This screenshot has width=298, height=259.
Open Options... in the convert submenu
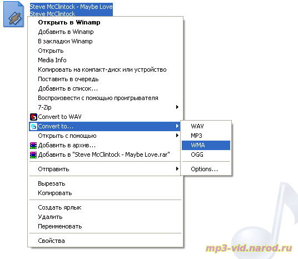(206, 169)
